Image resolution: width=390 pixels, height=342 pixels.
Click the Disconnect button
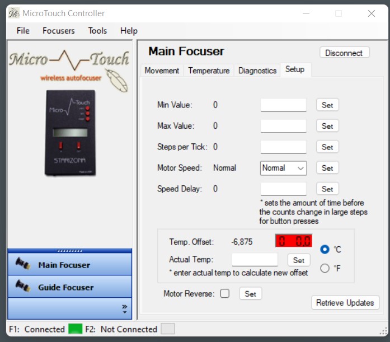345,53
